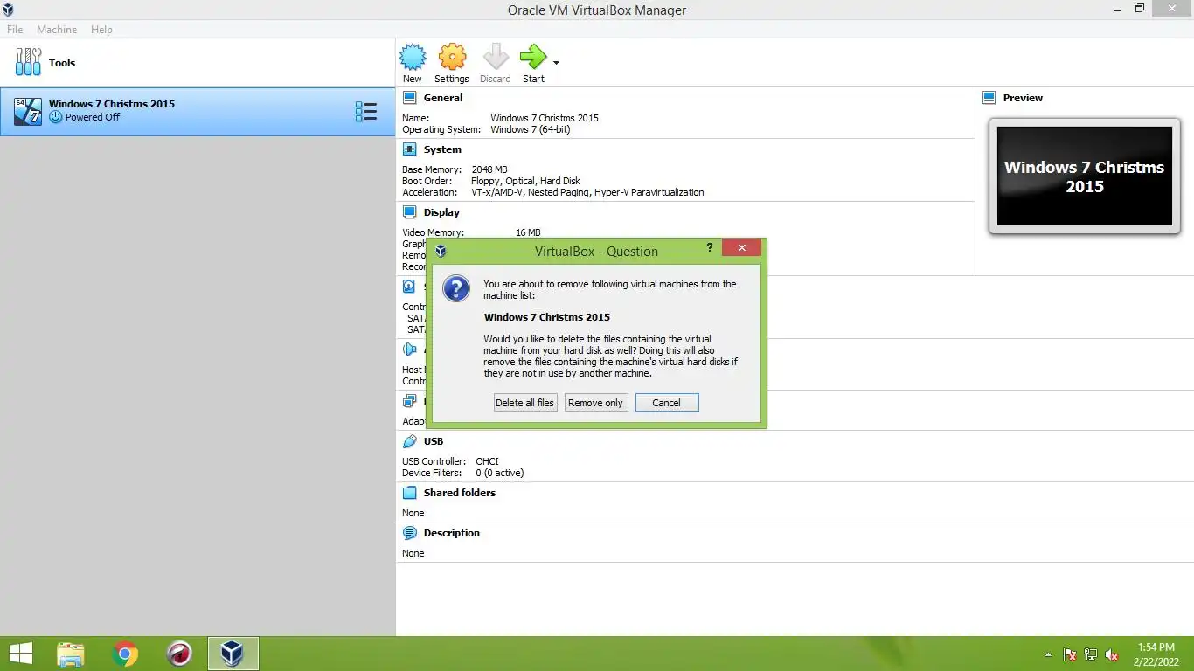Expand the Start button dropdown arrow

(x=556, y=63)
